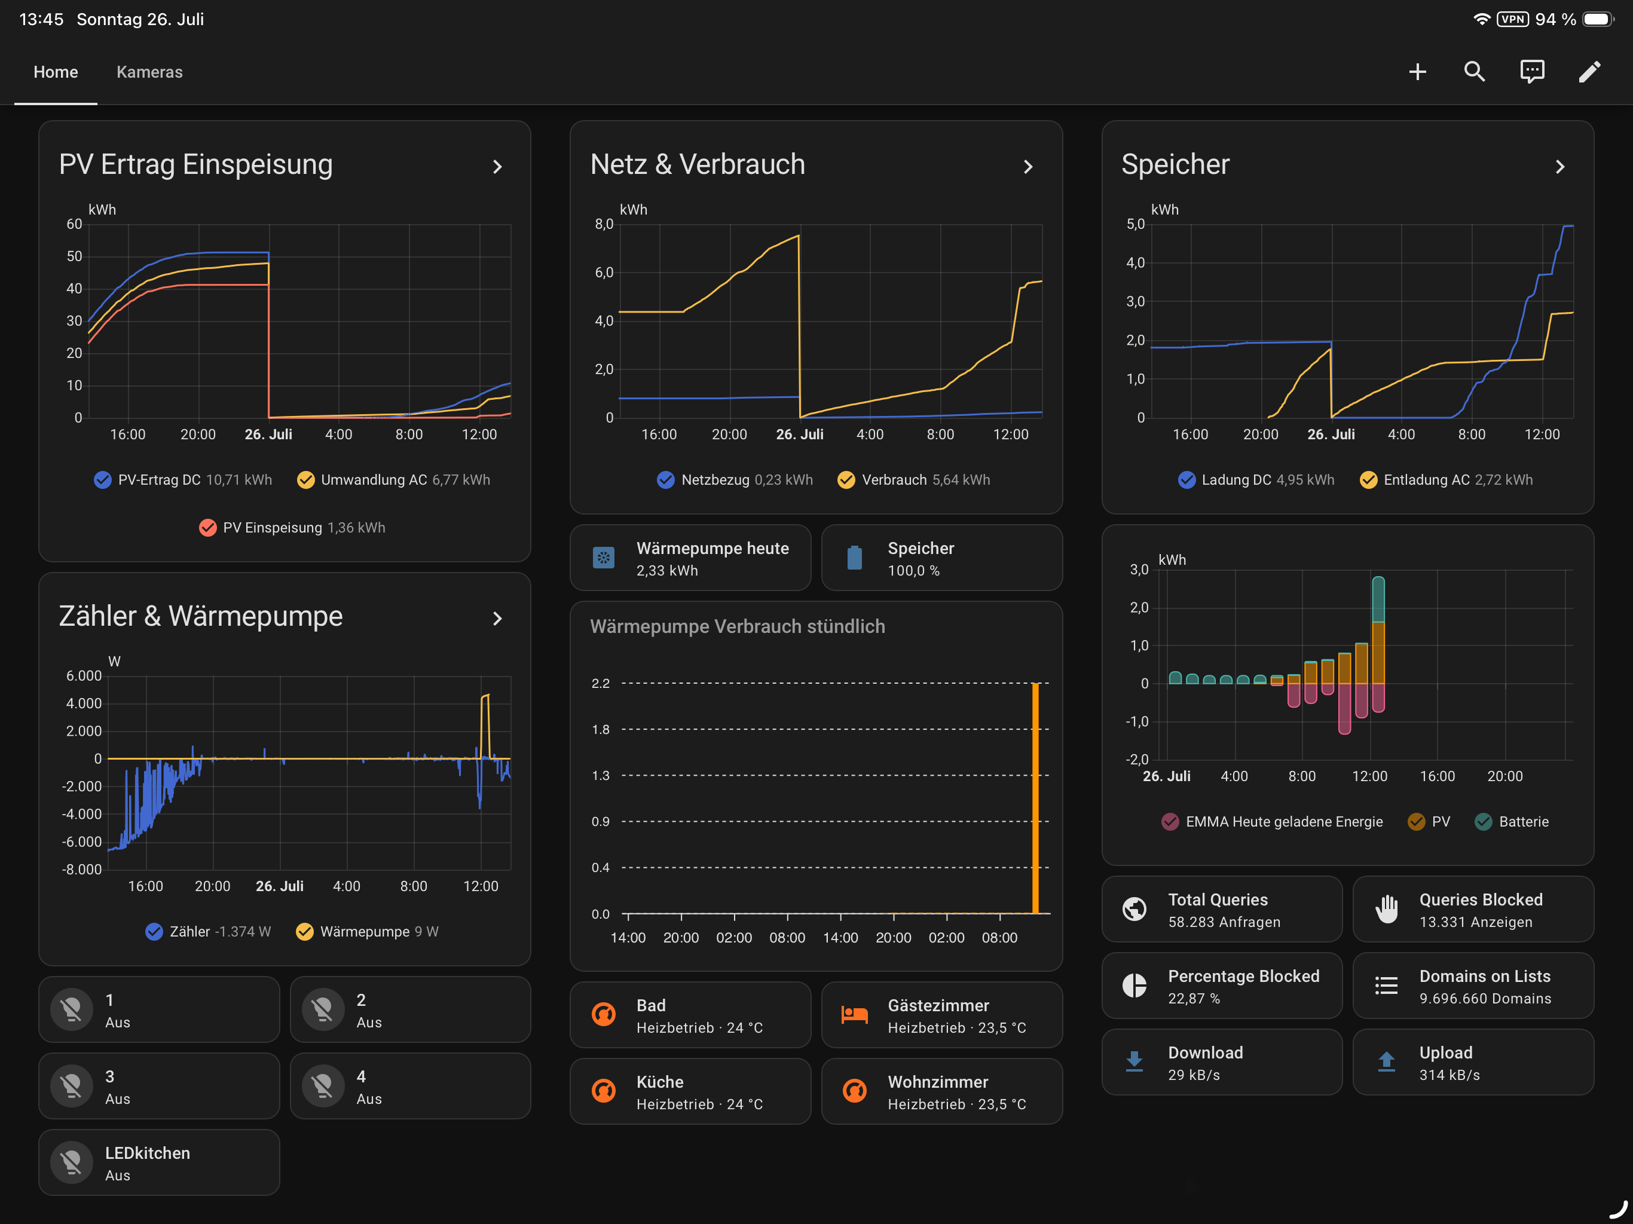
Task: Toggle the PV legend swatch in bar chart
Action: click(1415, 822)
